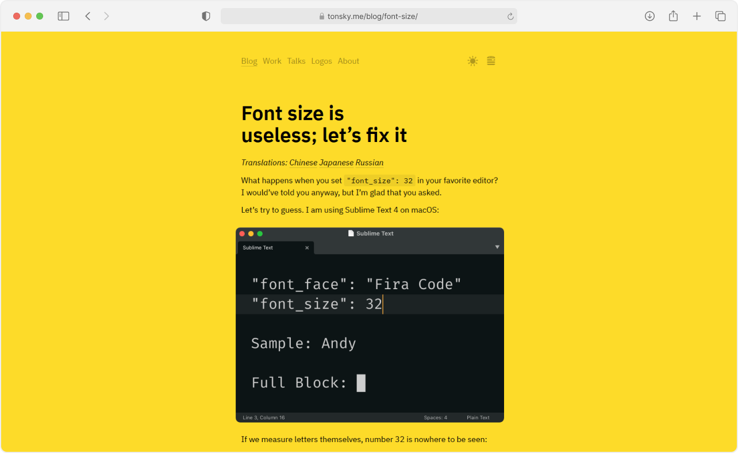Image resolution: width=738 pixels, height=453 pixels.
Task: Open the Work navigation link
Action: (272, 61)
